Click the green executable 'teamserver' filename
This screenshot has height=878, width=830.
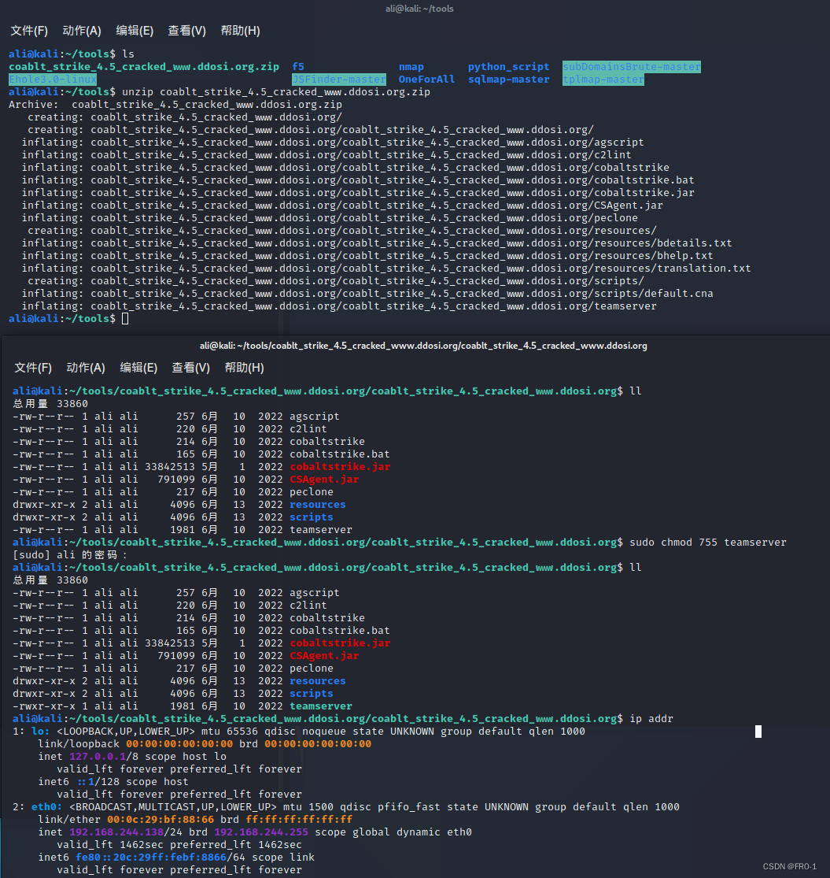click(321, 706)
